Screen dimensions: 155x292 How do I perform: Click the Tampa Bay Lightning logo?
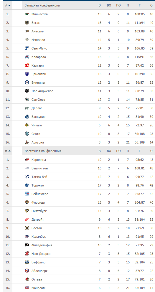pos(27,177)
